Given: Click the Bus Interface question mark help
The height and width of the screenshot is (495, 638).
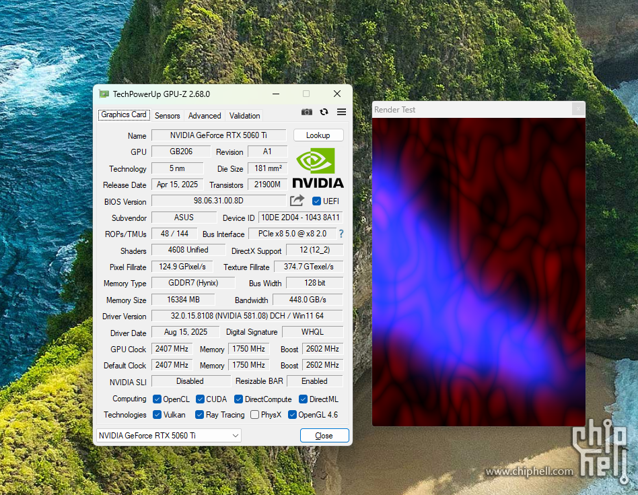Looking at the screenshot, I should (341, 234).
